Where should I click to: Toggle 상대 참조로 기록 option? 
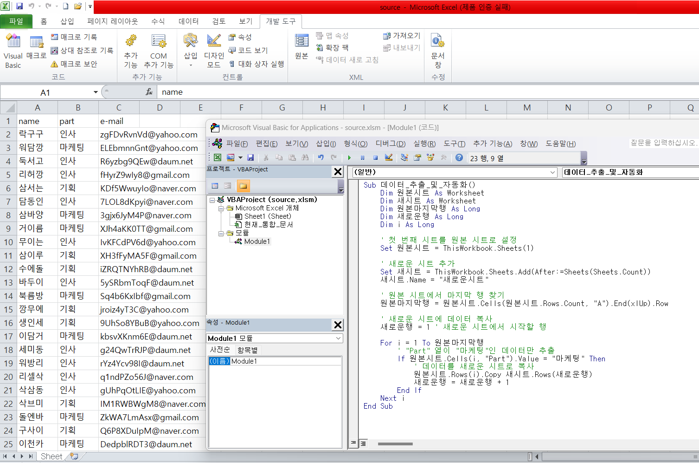pos(82,50)
